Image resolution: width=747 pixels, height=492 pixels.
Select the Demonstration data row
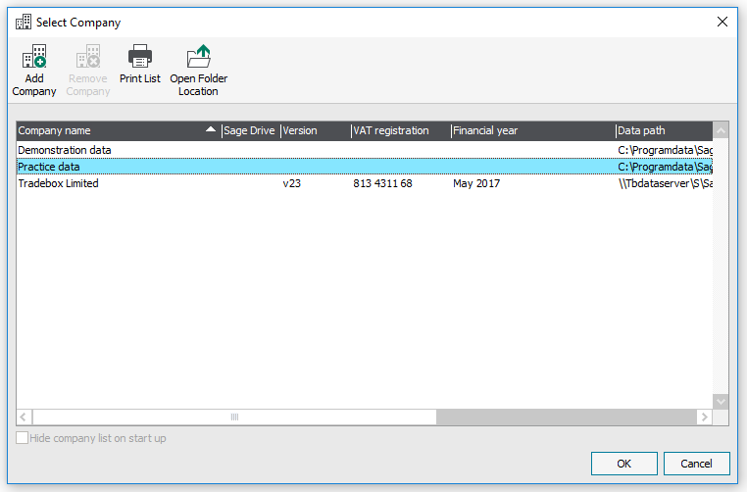point(365,150)
